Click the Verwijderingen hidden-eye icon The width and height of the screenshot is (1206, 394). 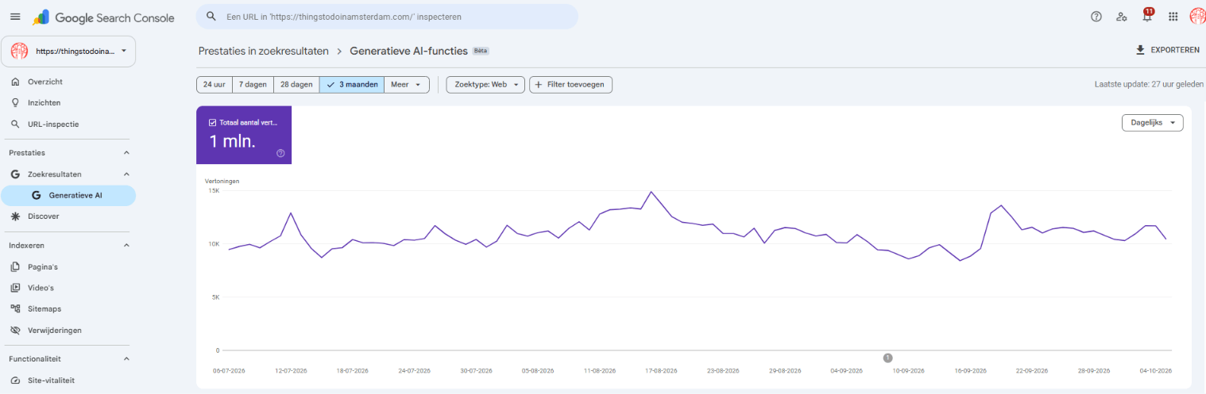pos(15,331)
